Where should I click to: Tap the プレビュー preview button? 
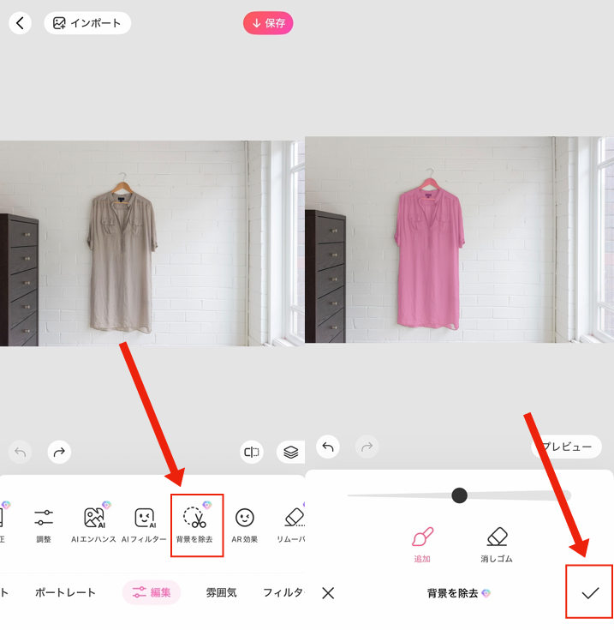(567, 447)
